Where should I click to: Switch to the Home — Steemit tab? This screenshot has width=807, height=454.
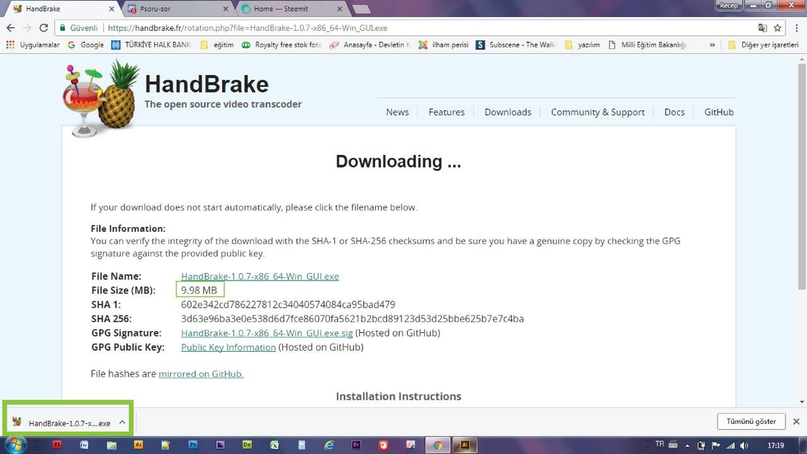coord(288,9)
